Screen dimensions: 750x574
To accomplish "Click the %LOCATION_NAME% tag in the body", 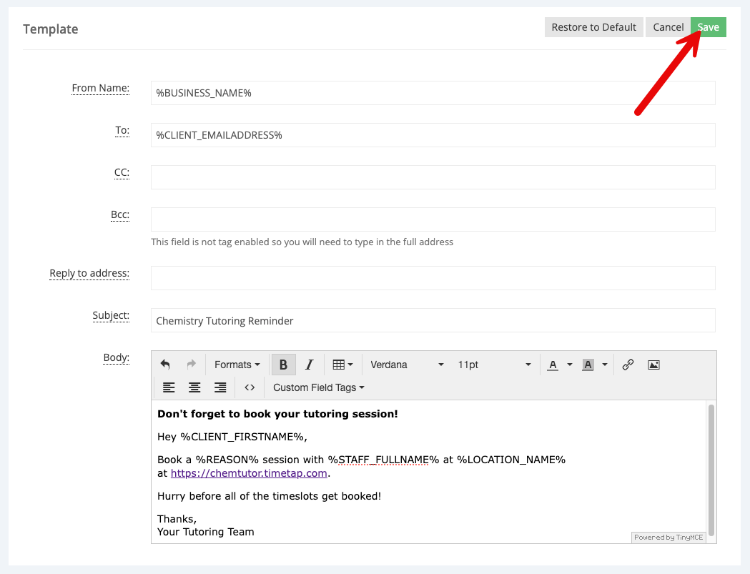I will [511, 460].
